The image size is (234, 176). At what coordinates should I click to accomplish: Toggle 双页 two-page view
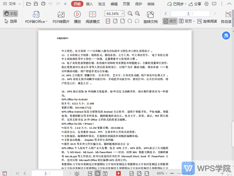pos(186,21)
